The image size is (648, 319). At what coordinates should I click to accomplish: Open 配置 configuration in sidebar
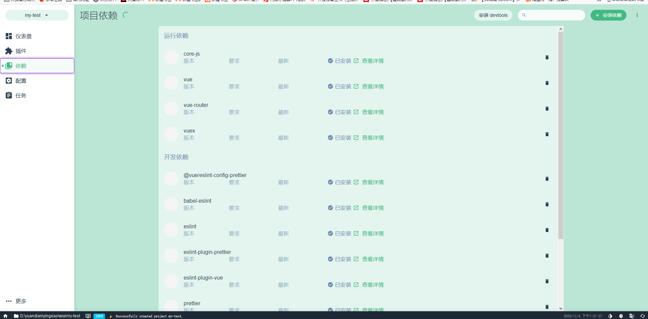(37, 81)
